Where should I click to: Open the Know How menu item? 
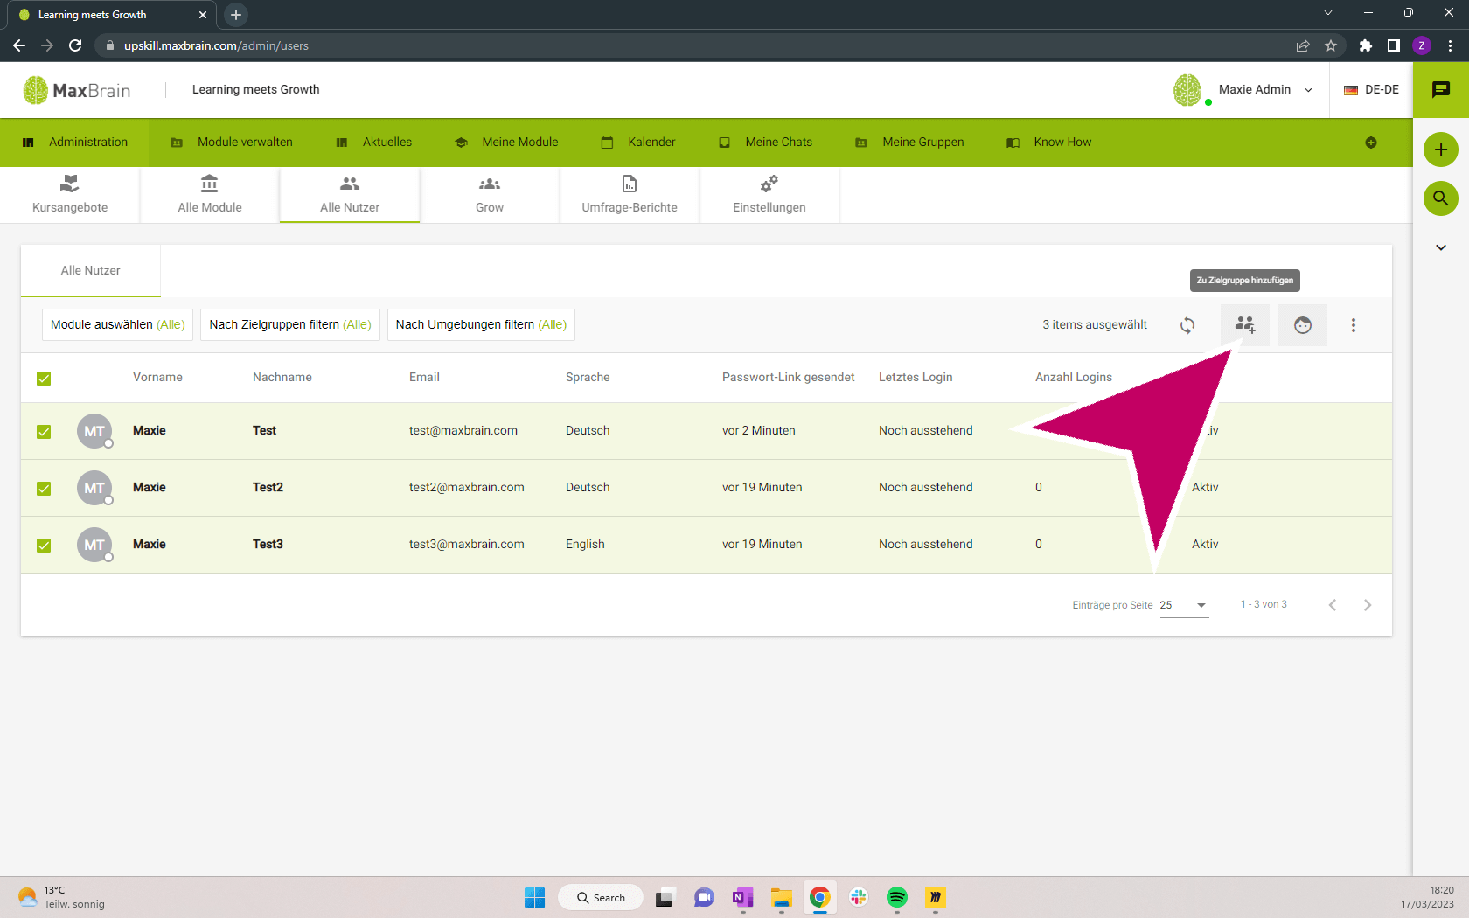pos(1049,143)
